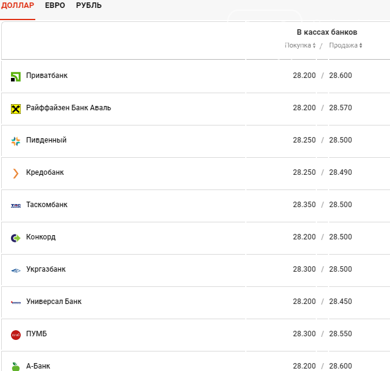Switch to the ЕВРО tab

[55, 5]
